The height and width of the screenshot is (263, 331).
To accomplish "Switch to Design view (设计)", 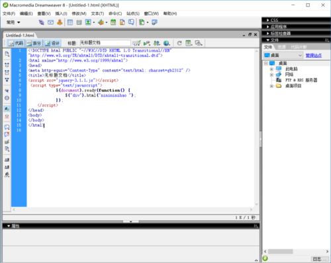I will [52, 43].
